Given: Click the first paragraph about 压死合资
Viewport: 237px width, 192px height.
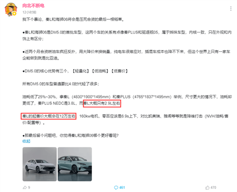Looking at the screenshot, I should [73, 19].
